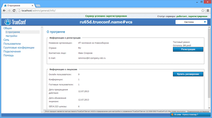Image resolution: width=212 pixels, height=118 pixels.
Task: Maximize the browser window
Action: coord(201,2)
